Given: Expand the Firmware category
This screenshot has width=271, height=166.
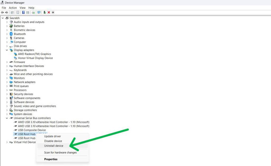Looking at the screenshot, I should [7, 62].
